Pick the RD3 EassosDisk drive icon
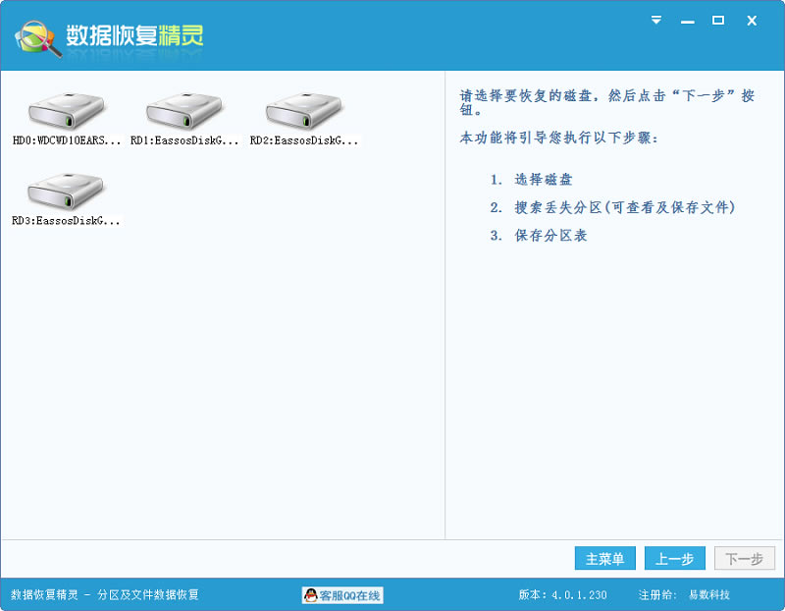Image resolution: width=785 pixels, height=611 pixels. (67, 191)
